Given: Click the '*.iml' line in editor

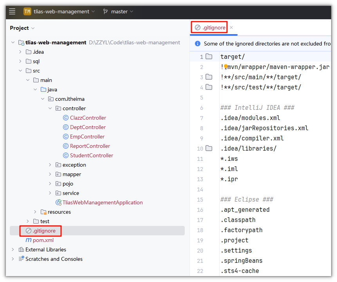Looking at the screenshot, I should pos(229,169).
